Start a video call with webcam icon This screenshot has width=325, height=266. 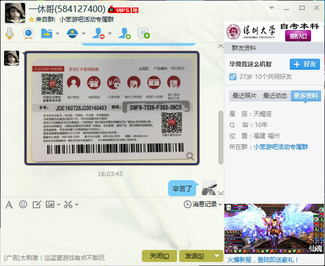click(x=28, y=33)
